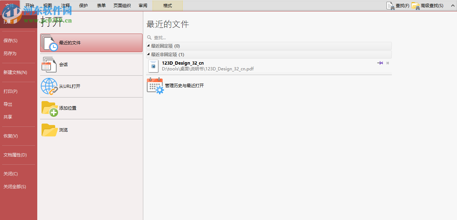Open the 会话 (Sessions) panel icon
Viewport: 457px width, 220px height.
pyautogui.click(x=49, y=65)
